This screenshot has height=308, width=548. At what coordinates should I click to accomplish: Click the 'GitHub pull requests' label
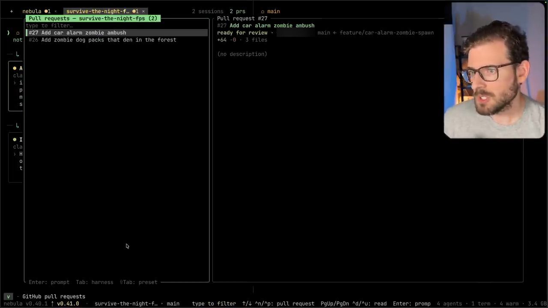click(54, 296)
